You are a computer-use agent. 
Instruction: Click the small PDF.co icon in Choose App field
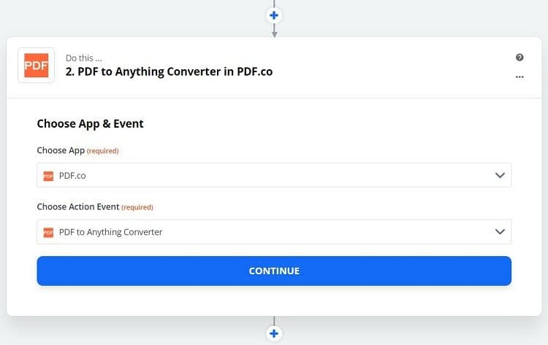point(48,176)
